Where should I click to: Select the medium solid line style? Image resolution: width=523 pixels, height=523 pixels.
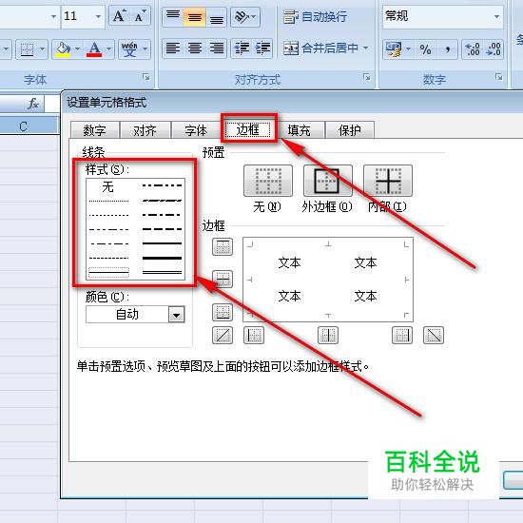coord(162,243)
